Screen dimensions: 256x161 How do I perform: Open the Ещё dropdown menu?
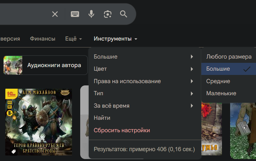[73, 39]
